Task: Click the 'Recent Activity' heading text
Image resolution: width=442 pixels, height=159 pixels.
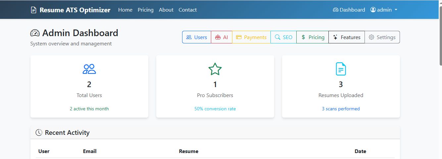Action: click(67, 132)
